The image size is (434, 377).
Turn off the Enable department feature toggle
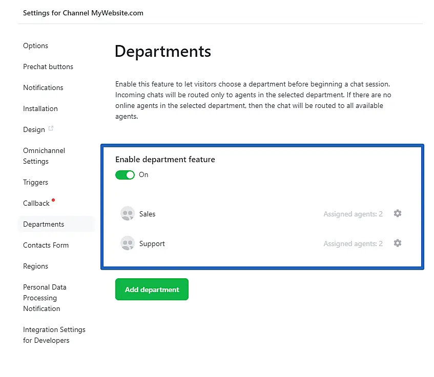coord(125,175)
